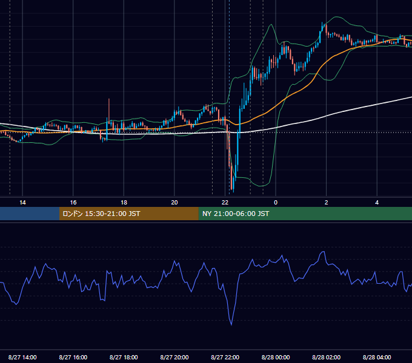Click the 8/27 20:00 date label
The width and height of the screenshot is (412, 363).
174,357
